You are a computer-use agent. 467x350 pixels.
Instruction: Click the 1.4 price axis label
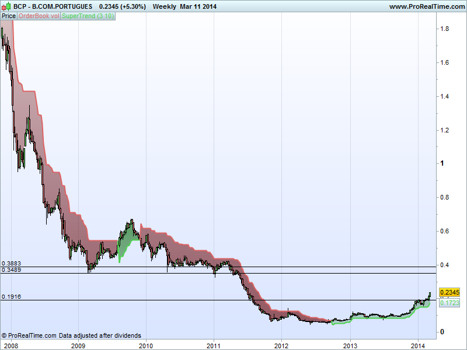tap(445, 96)
